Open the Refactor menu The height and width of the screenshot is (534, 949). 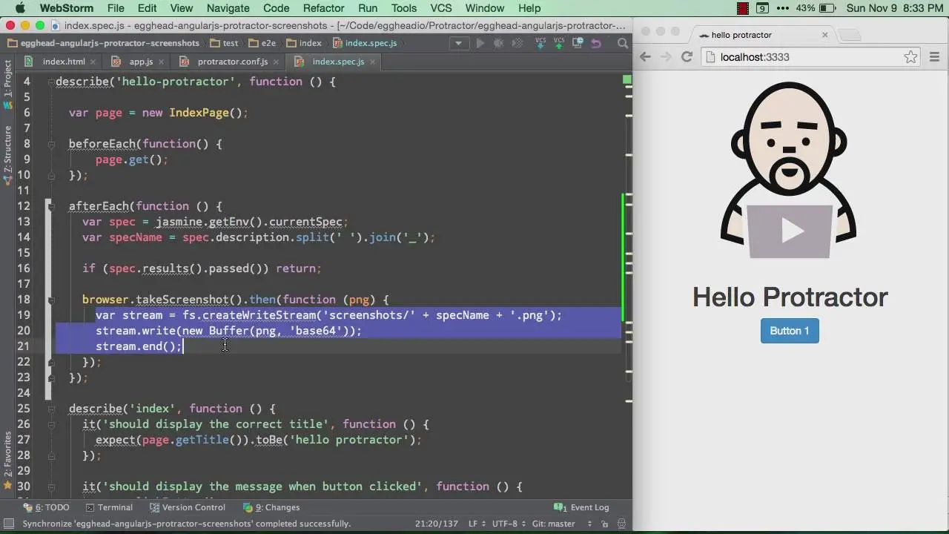point(323,8)
